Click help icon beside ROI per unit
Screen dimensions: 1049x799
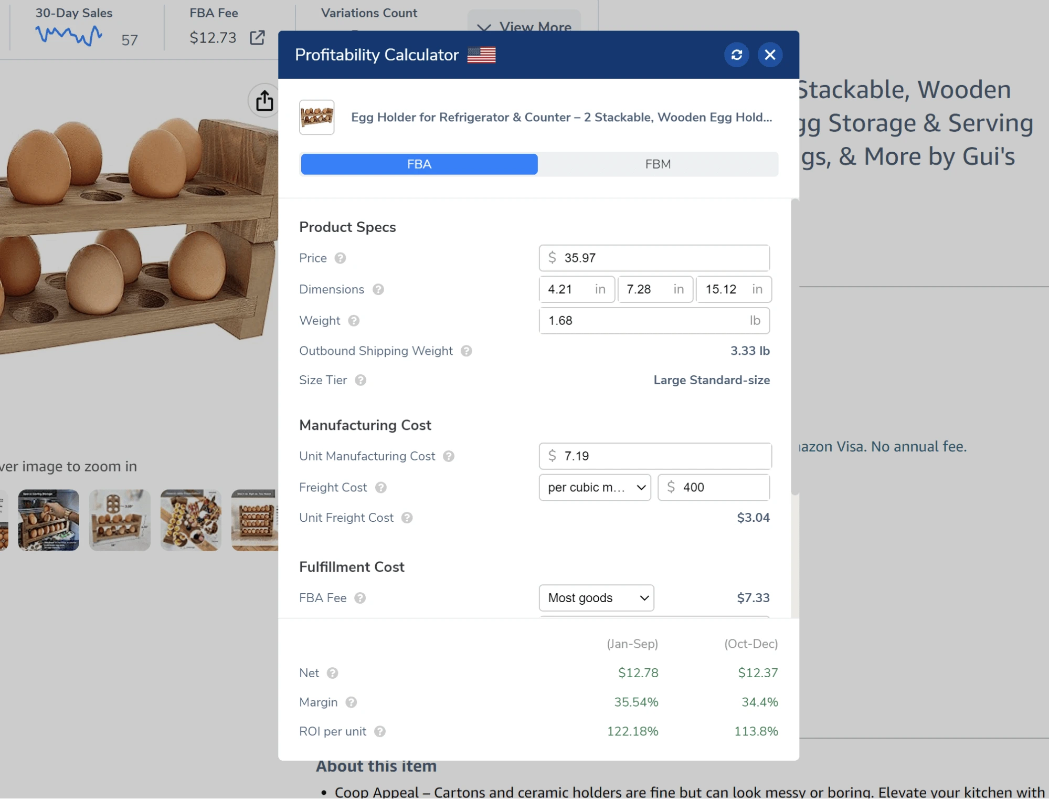[379, 732]
